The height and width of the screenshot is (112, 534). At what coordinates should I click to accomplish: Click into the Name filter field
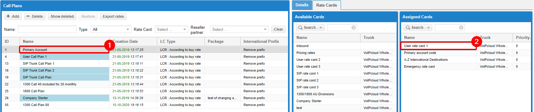click(47, 29)
